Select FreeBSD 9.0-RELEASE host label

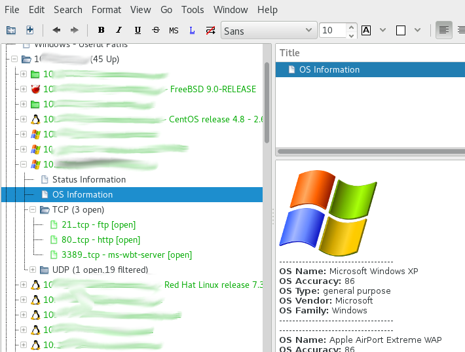[213, 89]
